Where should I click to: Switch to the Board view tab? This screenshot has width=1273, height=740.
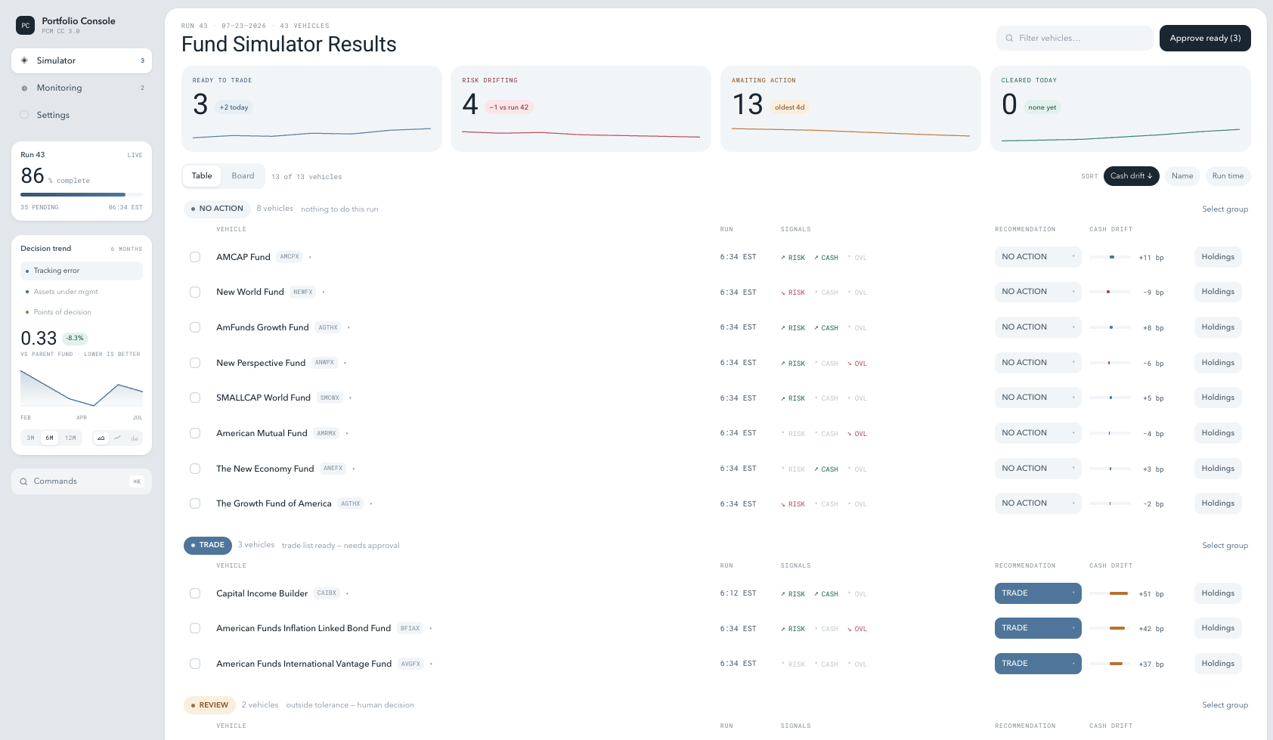[x=243, y=176]
